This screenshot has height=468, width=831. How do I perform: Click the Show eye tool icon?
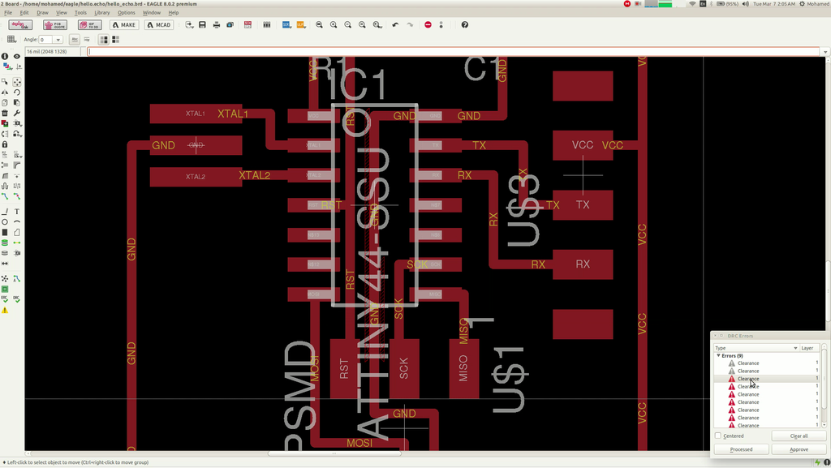click(17, 56)
